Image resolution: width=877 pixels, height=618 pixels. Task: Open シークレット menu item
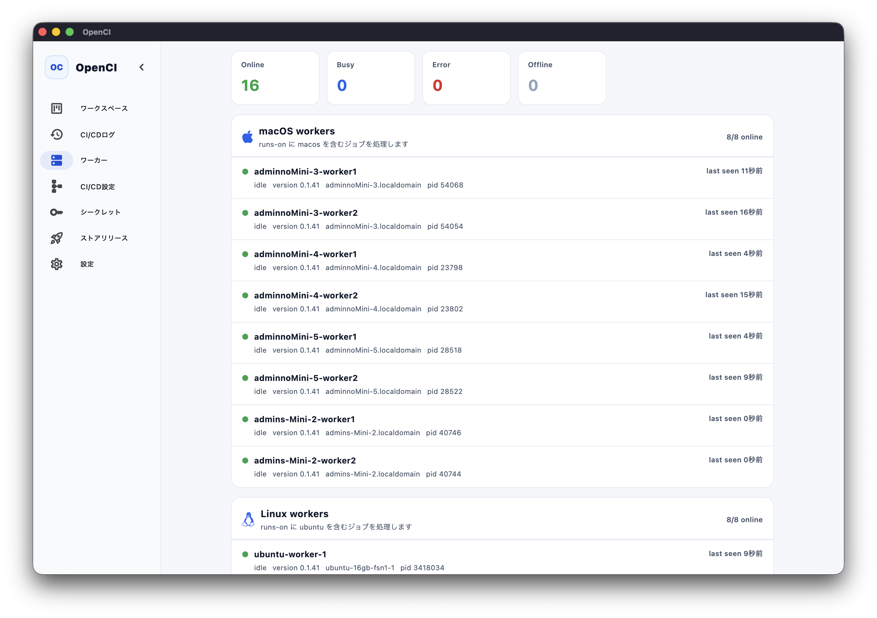click(100, 212)
